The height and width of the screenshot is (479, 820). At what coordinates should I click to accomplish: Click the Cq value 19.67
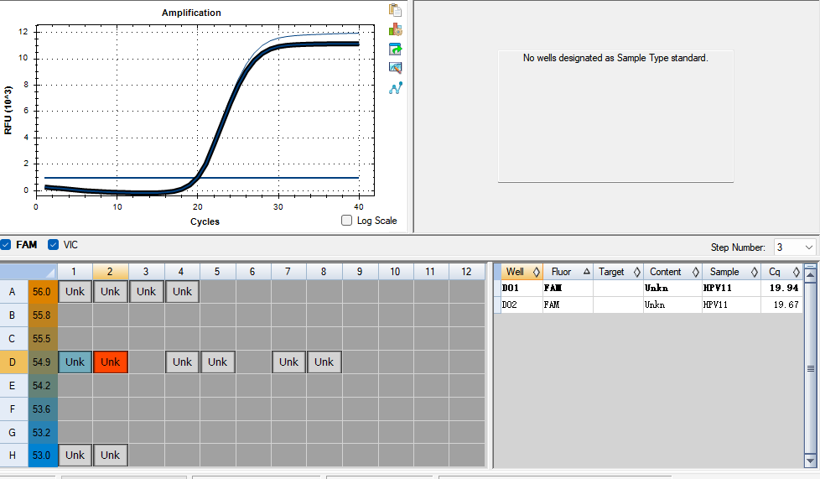(x=786, y=305)
